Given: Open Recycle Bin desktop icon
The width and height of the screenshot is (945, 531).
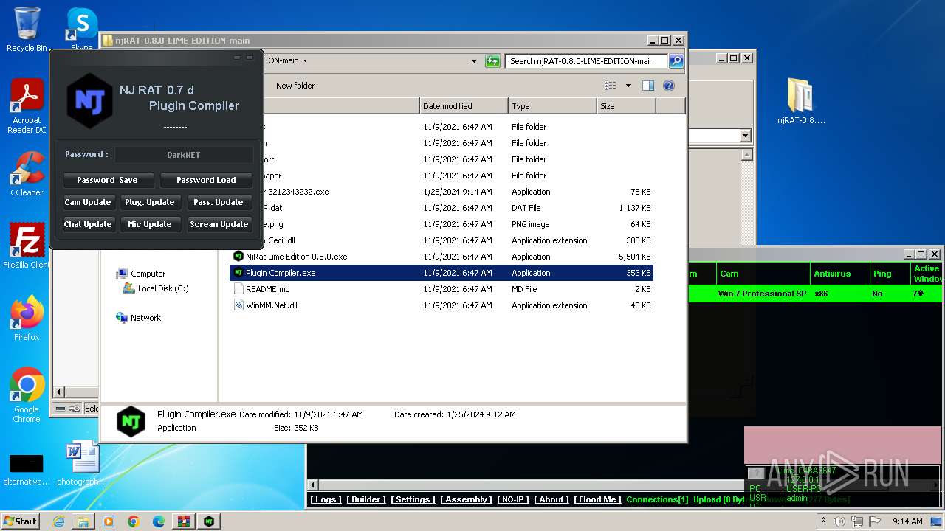Looking at the screenshot, I should point(27,29).
